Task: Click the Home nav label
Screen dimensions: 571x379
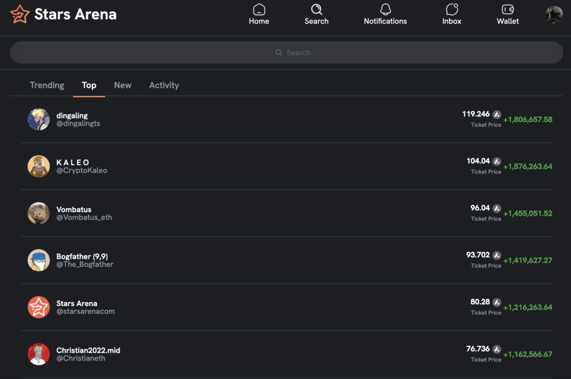Action: pyautogui.click(x=259, y=21)
